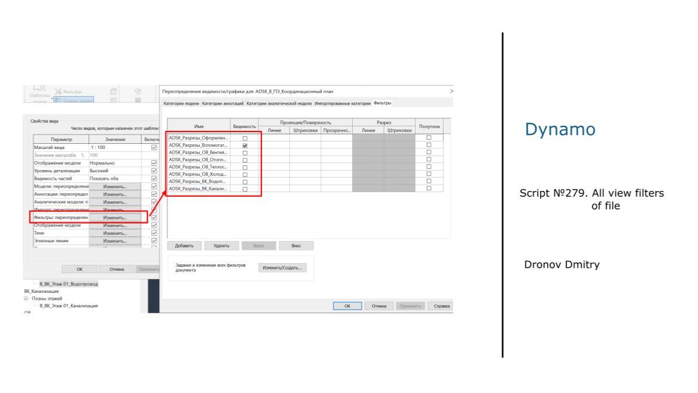
Task: Click Отмена in visibility overrides dialog
Action: 379,306
